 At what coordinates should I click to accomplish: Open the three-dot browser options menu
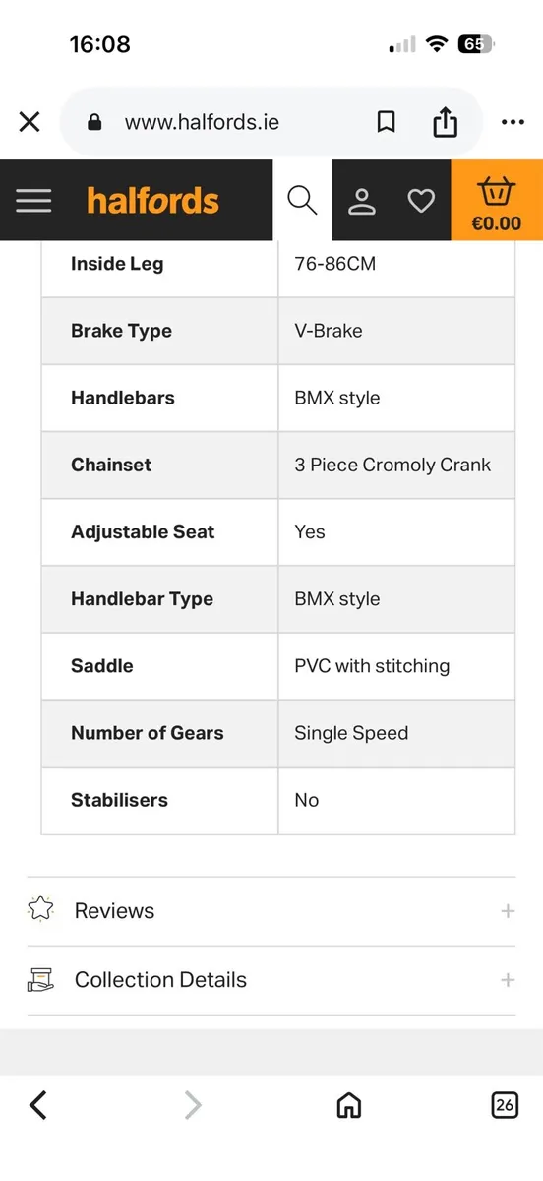coord(513,122)
